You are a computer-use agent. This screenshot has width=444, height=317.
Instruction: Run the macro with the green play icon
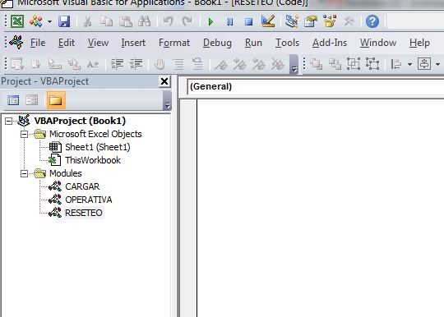pyautogui.click(x=210, y=22)
